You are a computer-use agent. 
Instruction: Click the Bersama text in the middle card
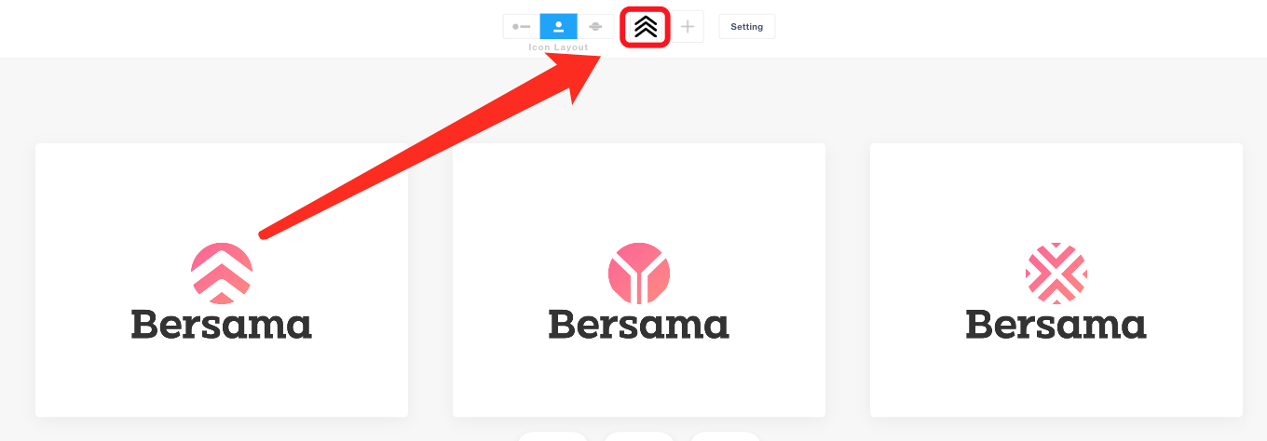pos(639,325)
